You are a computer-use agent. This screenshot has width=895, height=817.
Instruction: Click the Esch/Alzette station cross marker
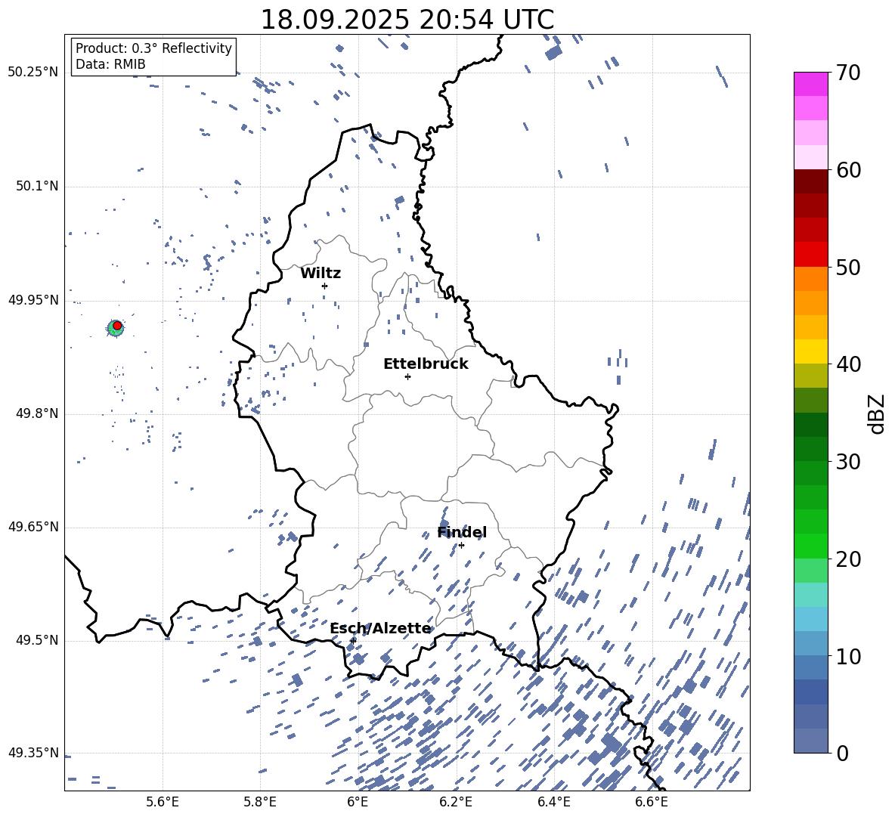[x=353, y=641]
